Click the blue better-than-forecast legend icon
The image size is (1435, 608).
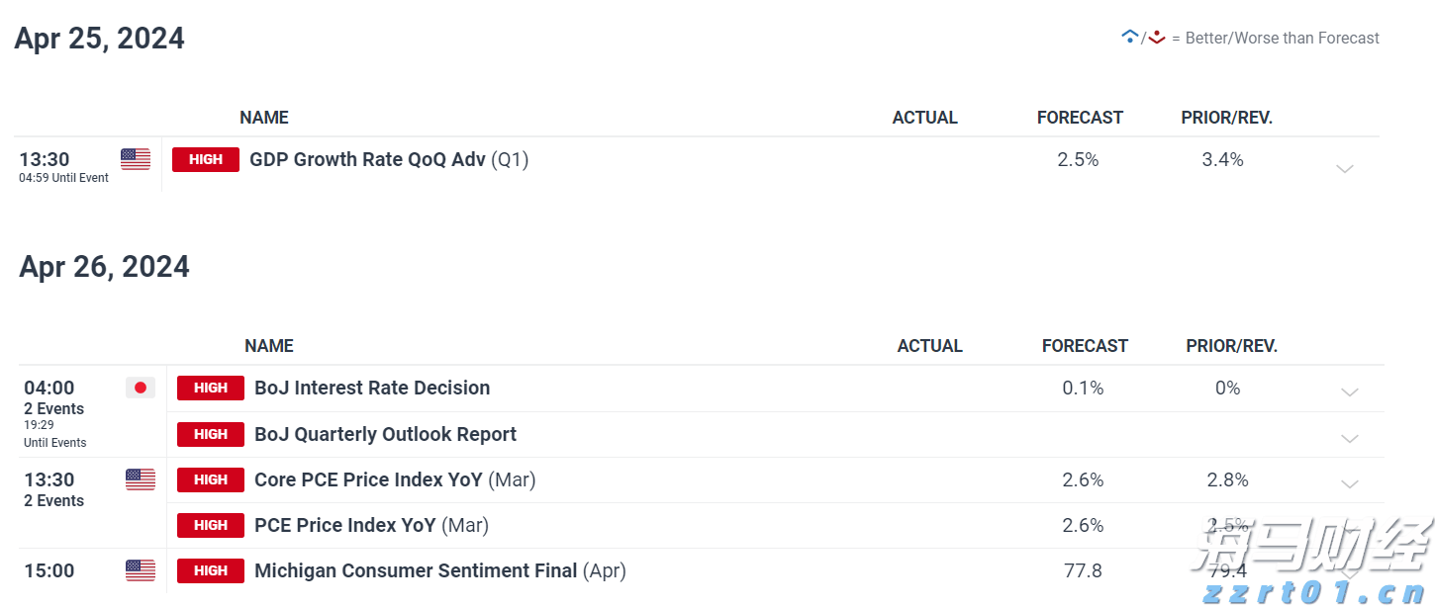(1129, 38)
